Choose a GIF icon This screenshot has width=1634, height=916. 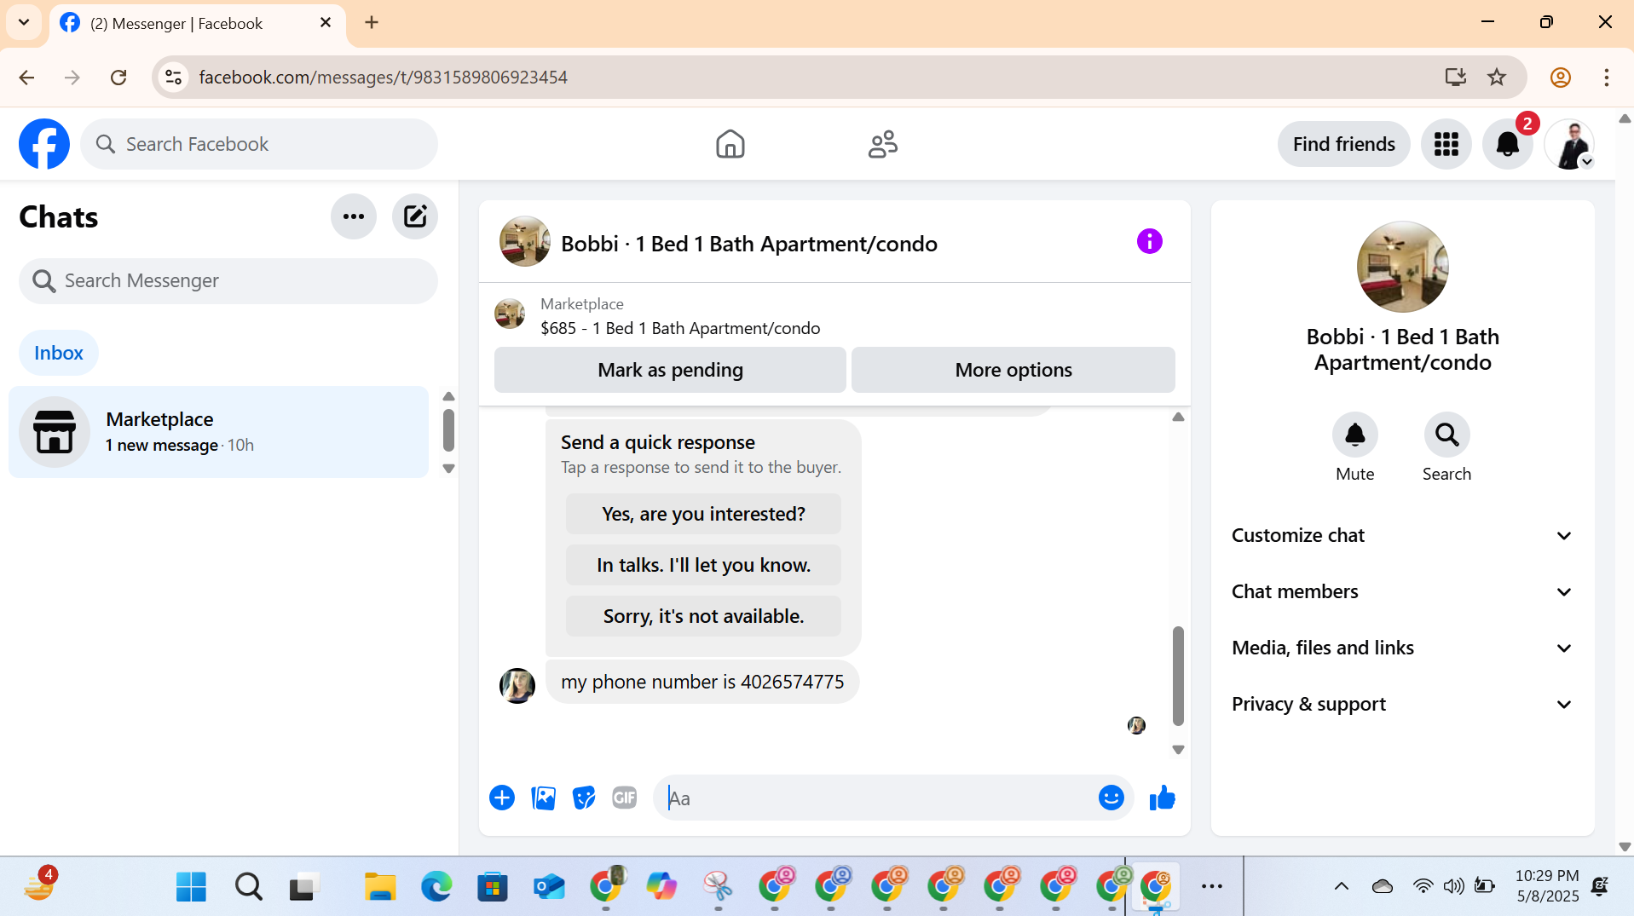click(x=625, y=798)
